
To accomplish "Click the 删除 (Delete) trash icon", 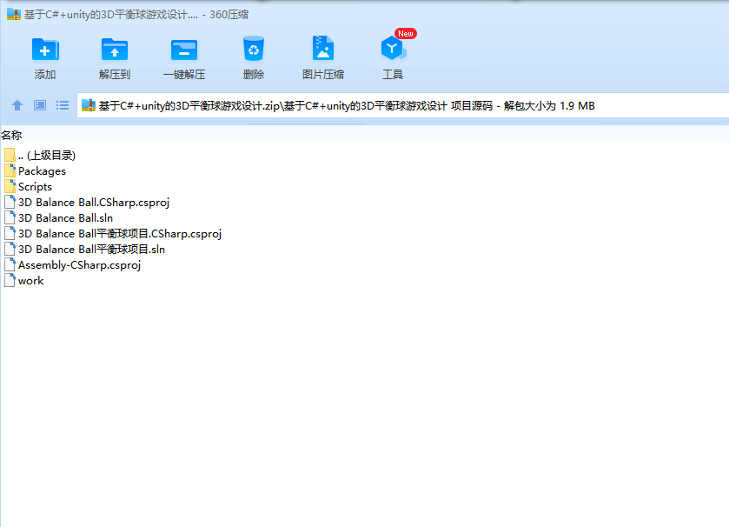I will coord(254,49).
